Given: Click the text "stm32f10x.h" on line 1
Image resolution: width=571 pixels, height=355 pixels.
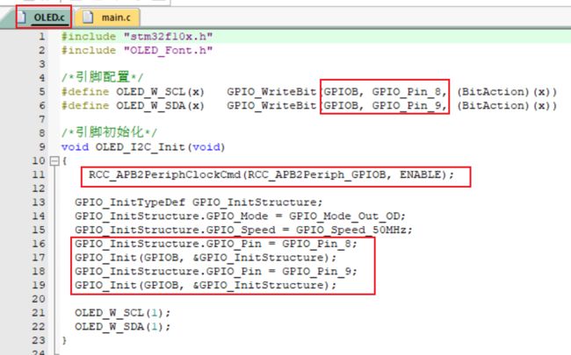Looking at the screenshot, I should [168, 37].
